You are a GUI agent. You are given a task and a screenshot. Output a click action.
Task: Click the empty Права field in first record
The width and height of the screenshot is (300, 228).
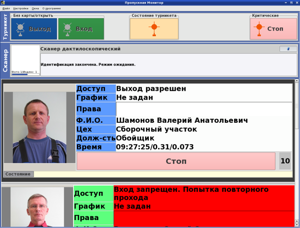204,109
